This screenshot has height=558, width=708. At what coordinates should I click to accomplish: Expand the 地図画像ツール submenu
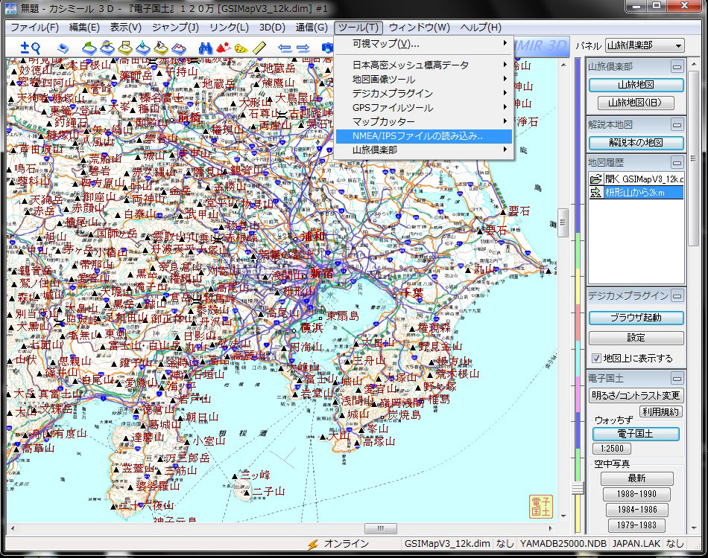pyautogui.click(x=424, y=80)
